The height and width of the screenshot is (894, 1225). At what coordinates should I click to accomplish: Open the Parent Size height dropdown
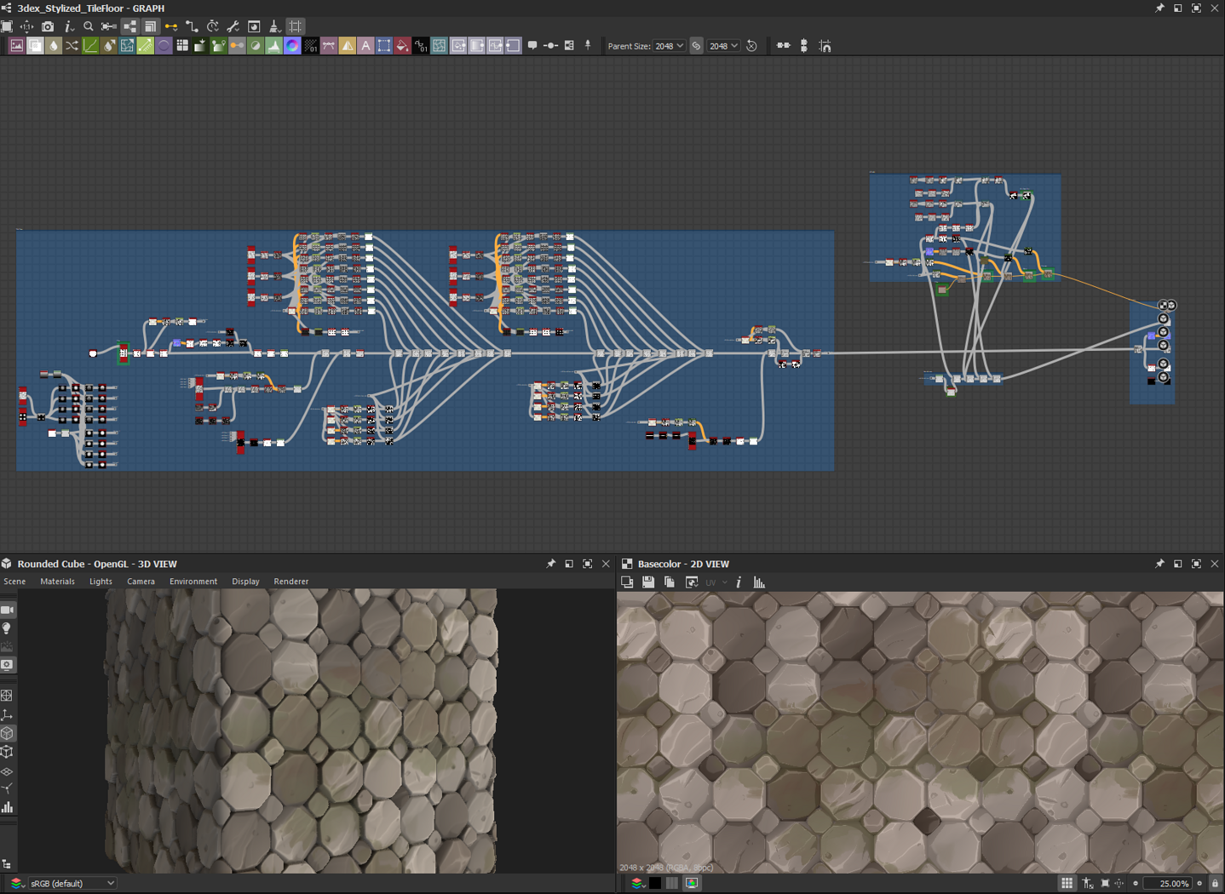point(723,46)
